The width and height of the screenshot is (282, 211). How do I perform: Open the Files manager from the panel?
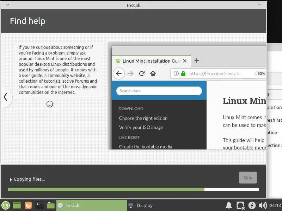pos(50,205)
